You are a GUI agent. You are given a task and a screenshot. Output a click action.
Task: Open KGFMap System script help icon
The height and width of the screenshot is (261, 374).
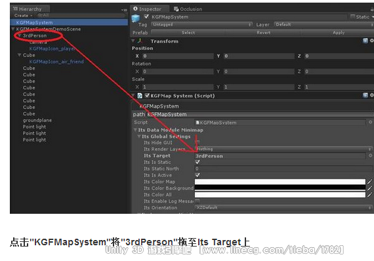tap(365, 95)
